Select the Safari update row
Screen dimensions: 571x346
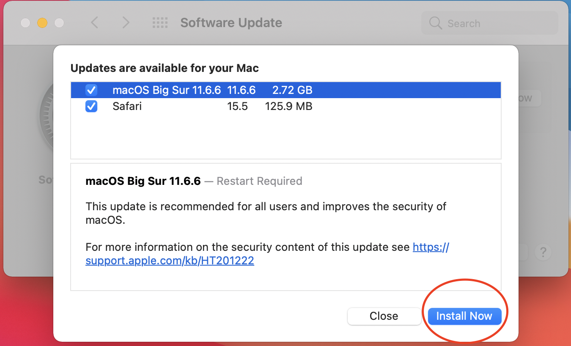click(x=286, y=106)
